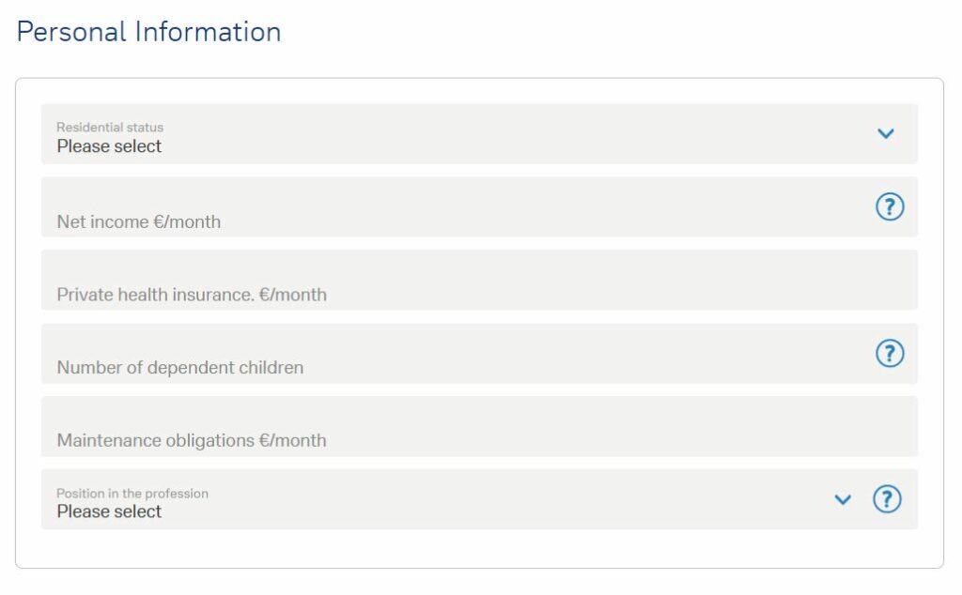The width and height of the screenshot is (962, 595).
Task: Open the Residential status dropdown
Action: (470, 136)
